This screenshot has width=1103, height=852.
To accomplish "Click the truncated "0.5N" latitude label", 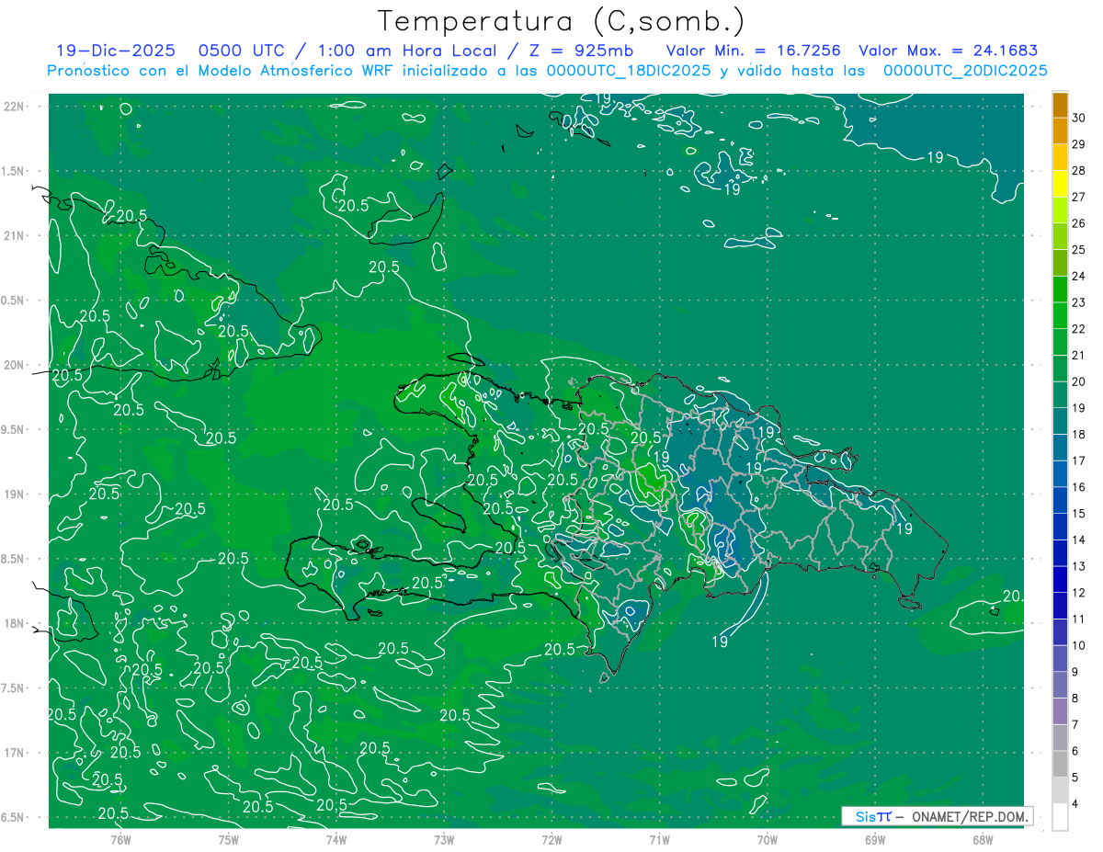I will click(14, 301).
